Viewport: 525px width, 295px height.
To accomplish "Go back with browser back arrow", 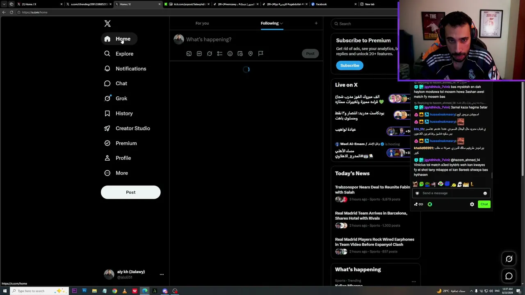I will [x=4, y=12].
